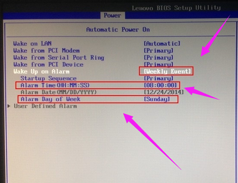Change Wake from PCI Device Primary value
238x183 pixels.
tap(159, 64)
